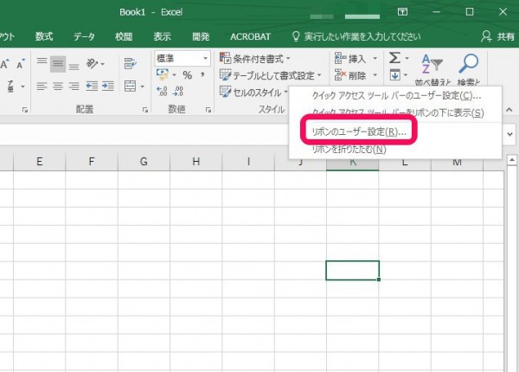Image resolution: width=519 pixels, height=372 pixels.
Task: Apply comma style format
Action: (x=202, y=75)
